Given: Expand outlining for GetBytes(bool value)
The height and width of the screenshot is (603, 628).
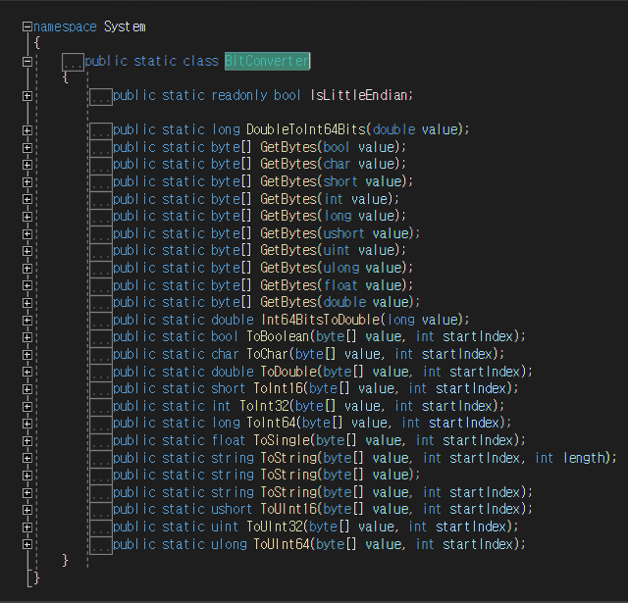Looking at the screenshot, I should [x=27, y=148].
